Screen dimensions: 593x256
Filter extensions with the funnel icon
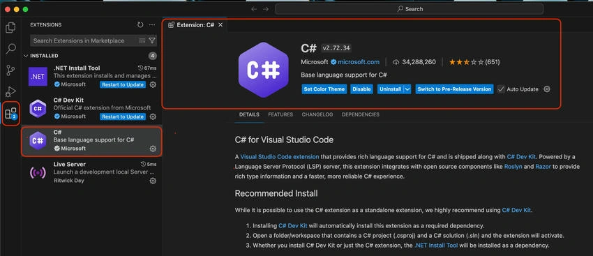(152, 40)
